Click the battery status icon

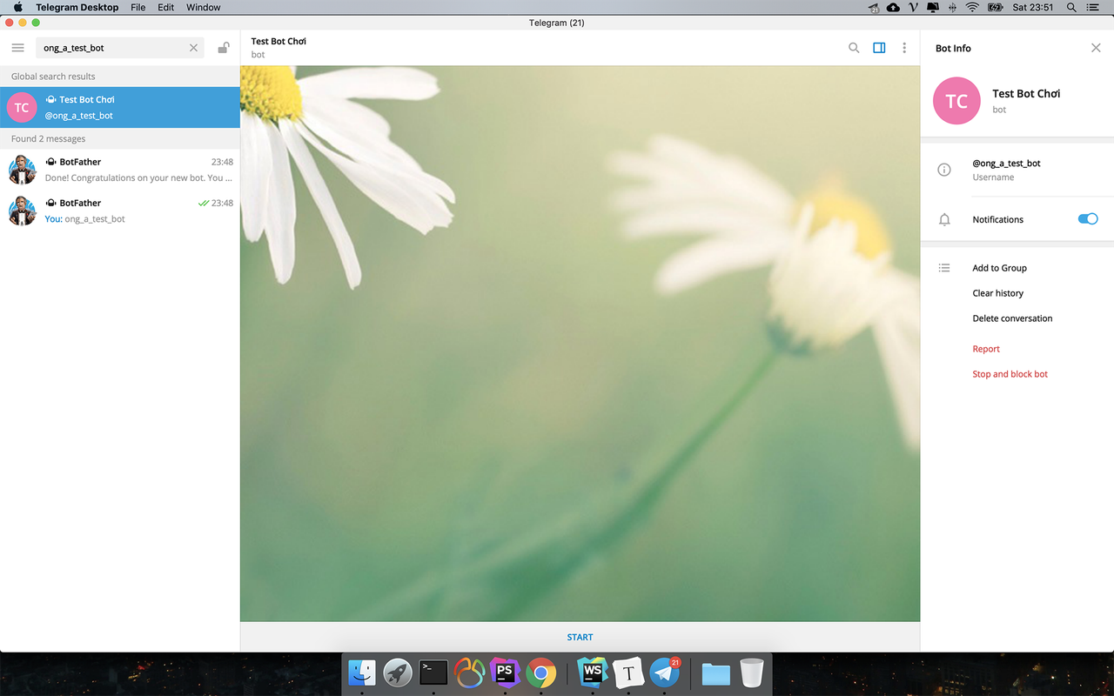click(x=996, y=7)
